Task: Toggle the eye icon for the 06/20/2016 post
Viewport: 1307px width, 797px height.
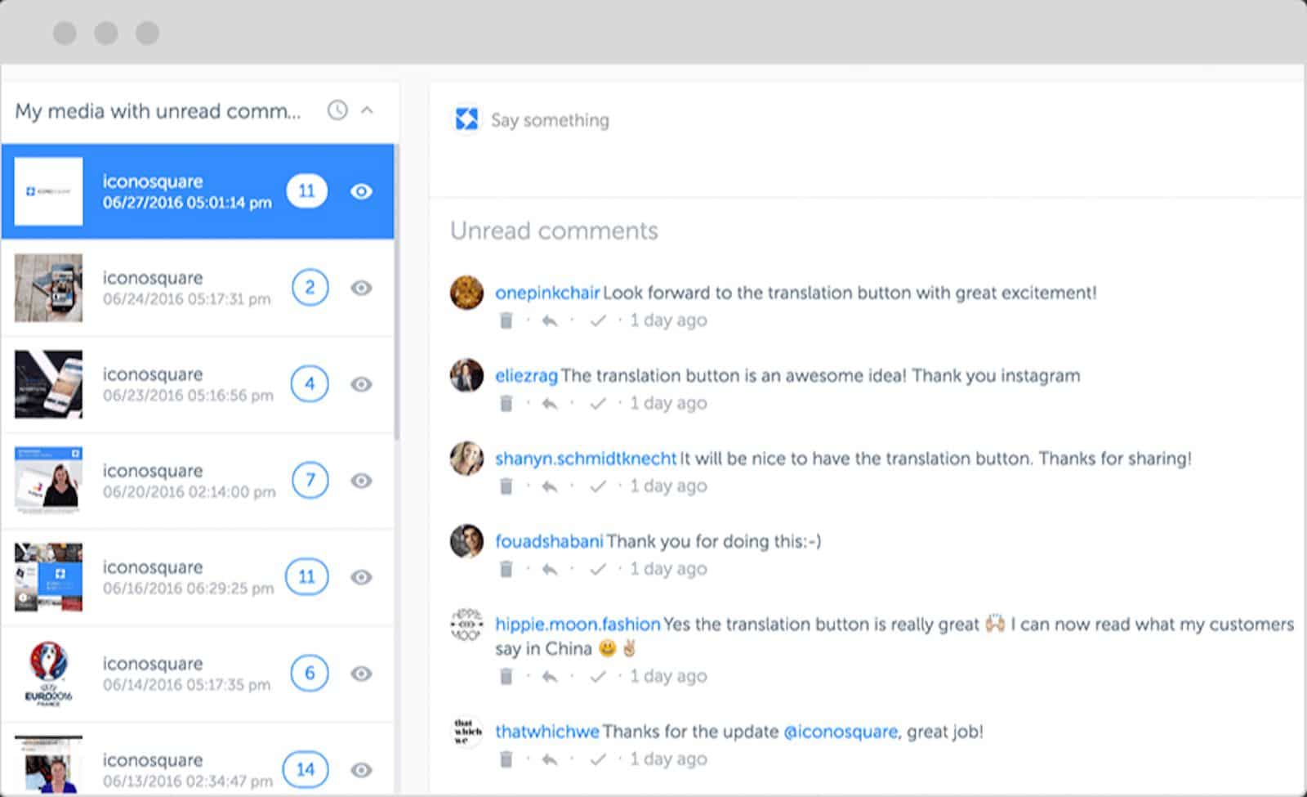Action: pos(361,481)
